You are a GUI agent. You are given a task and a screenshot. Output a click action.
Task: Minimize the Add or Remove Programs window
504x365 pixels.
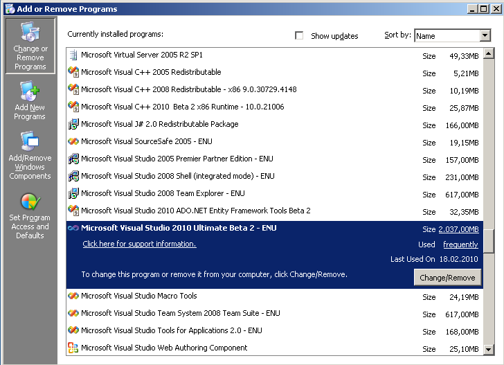(x=472, y=9)
